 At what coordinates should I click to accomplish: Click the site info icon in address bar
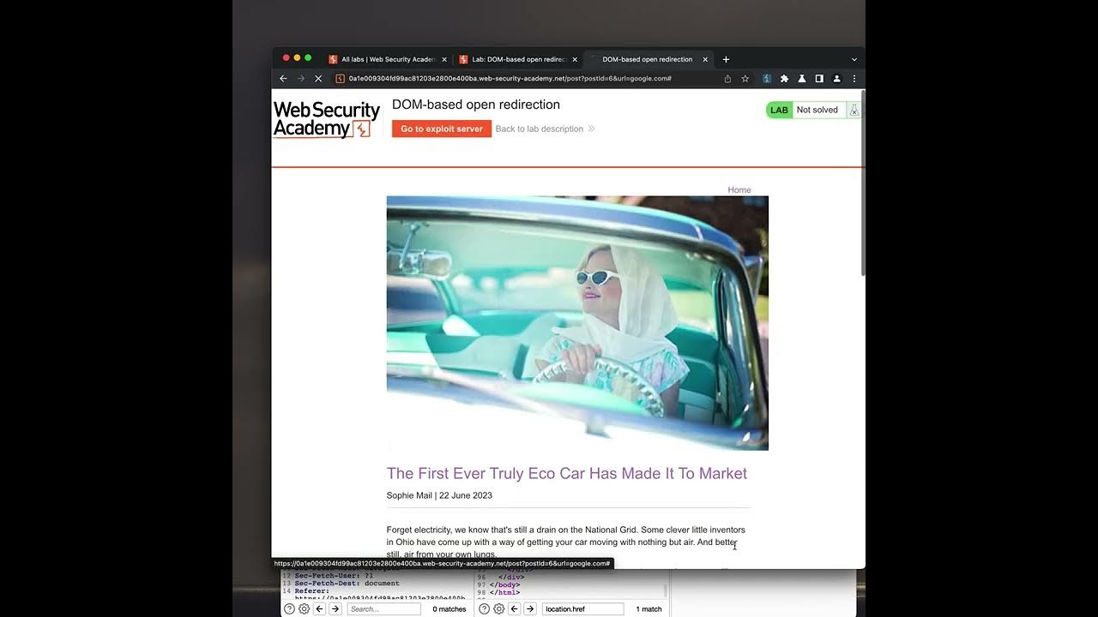click(340, 78)
